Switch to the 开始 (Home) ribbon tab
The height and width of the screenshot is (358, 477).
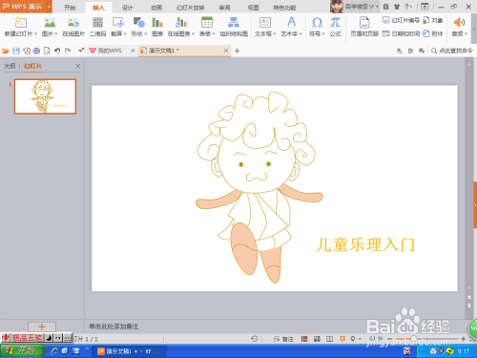click(x=70, y=8)
